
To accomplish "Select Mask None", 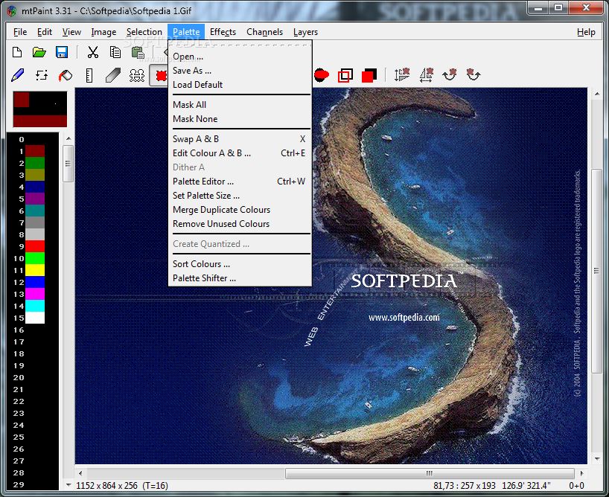I will click(240, 119).
